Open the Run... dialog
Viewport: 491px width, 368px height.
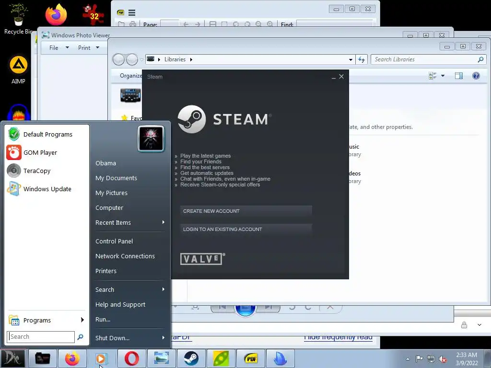[x=103, y=320]
